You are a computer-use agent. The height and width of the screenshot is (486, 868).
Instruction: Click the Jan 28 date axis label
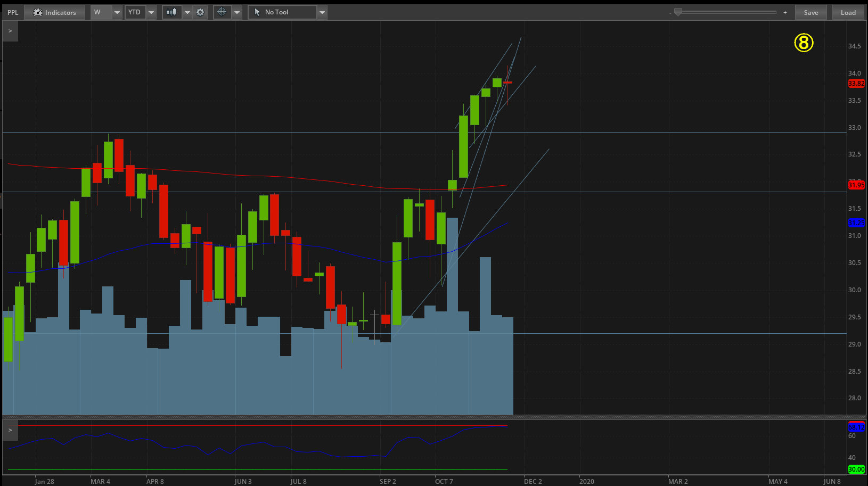coord(44,481)
